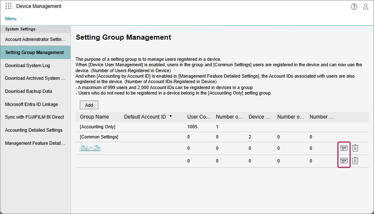
Task: Select Setting Group Management in sidebar
Action: point(35,53)
